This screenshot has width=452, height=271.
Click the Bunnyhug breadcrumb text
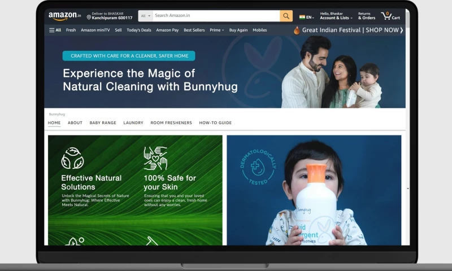tap(57, 115)
